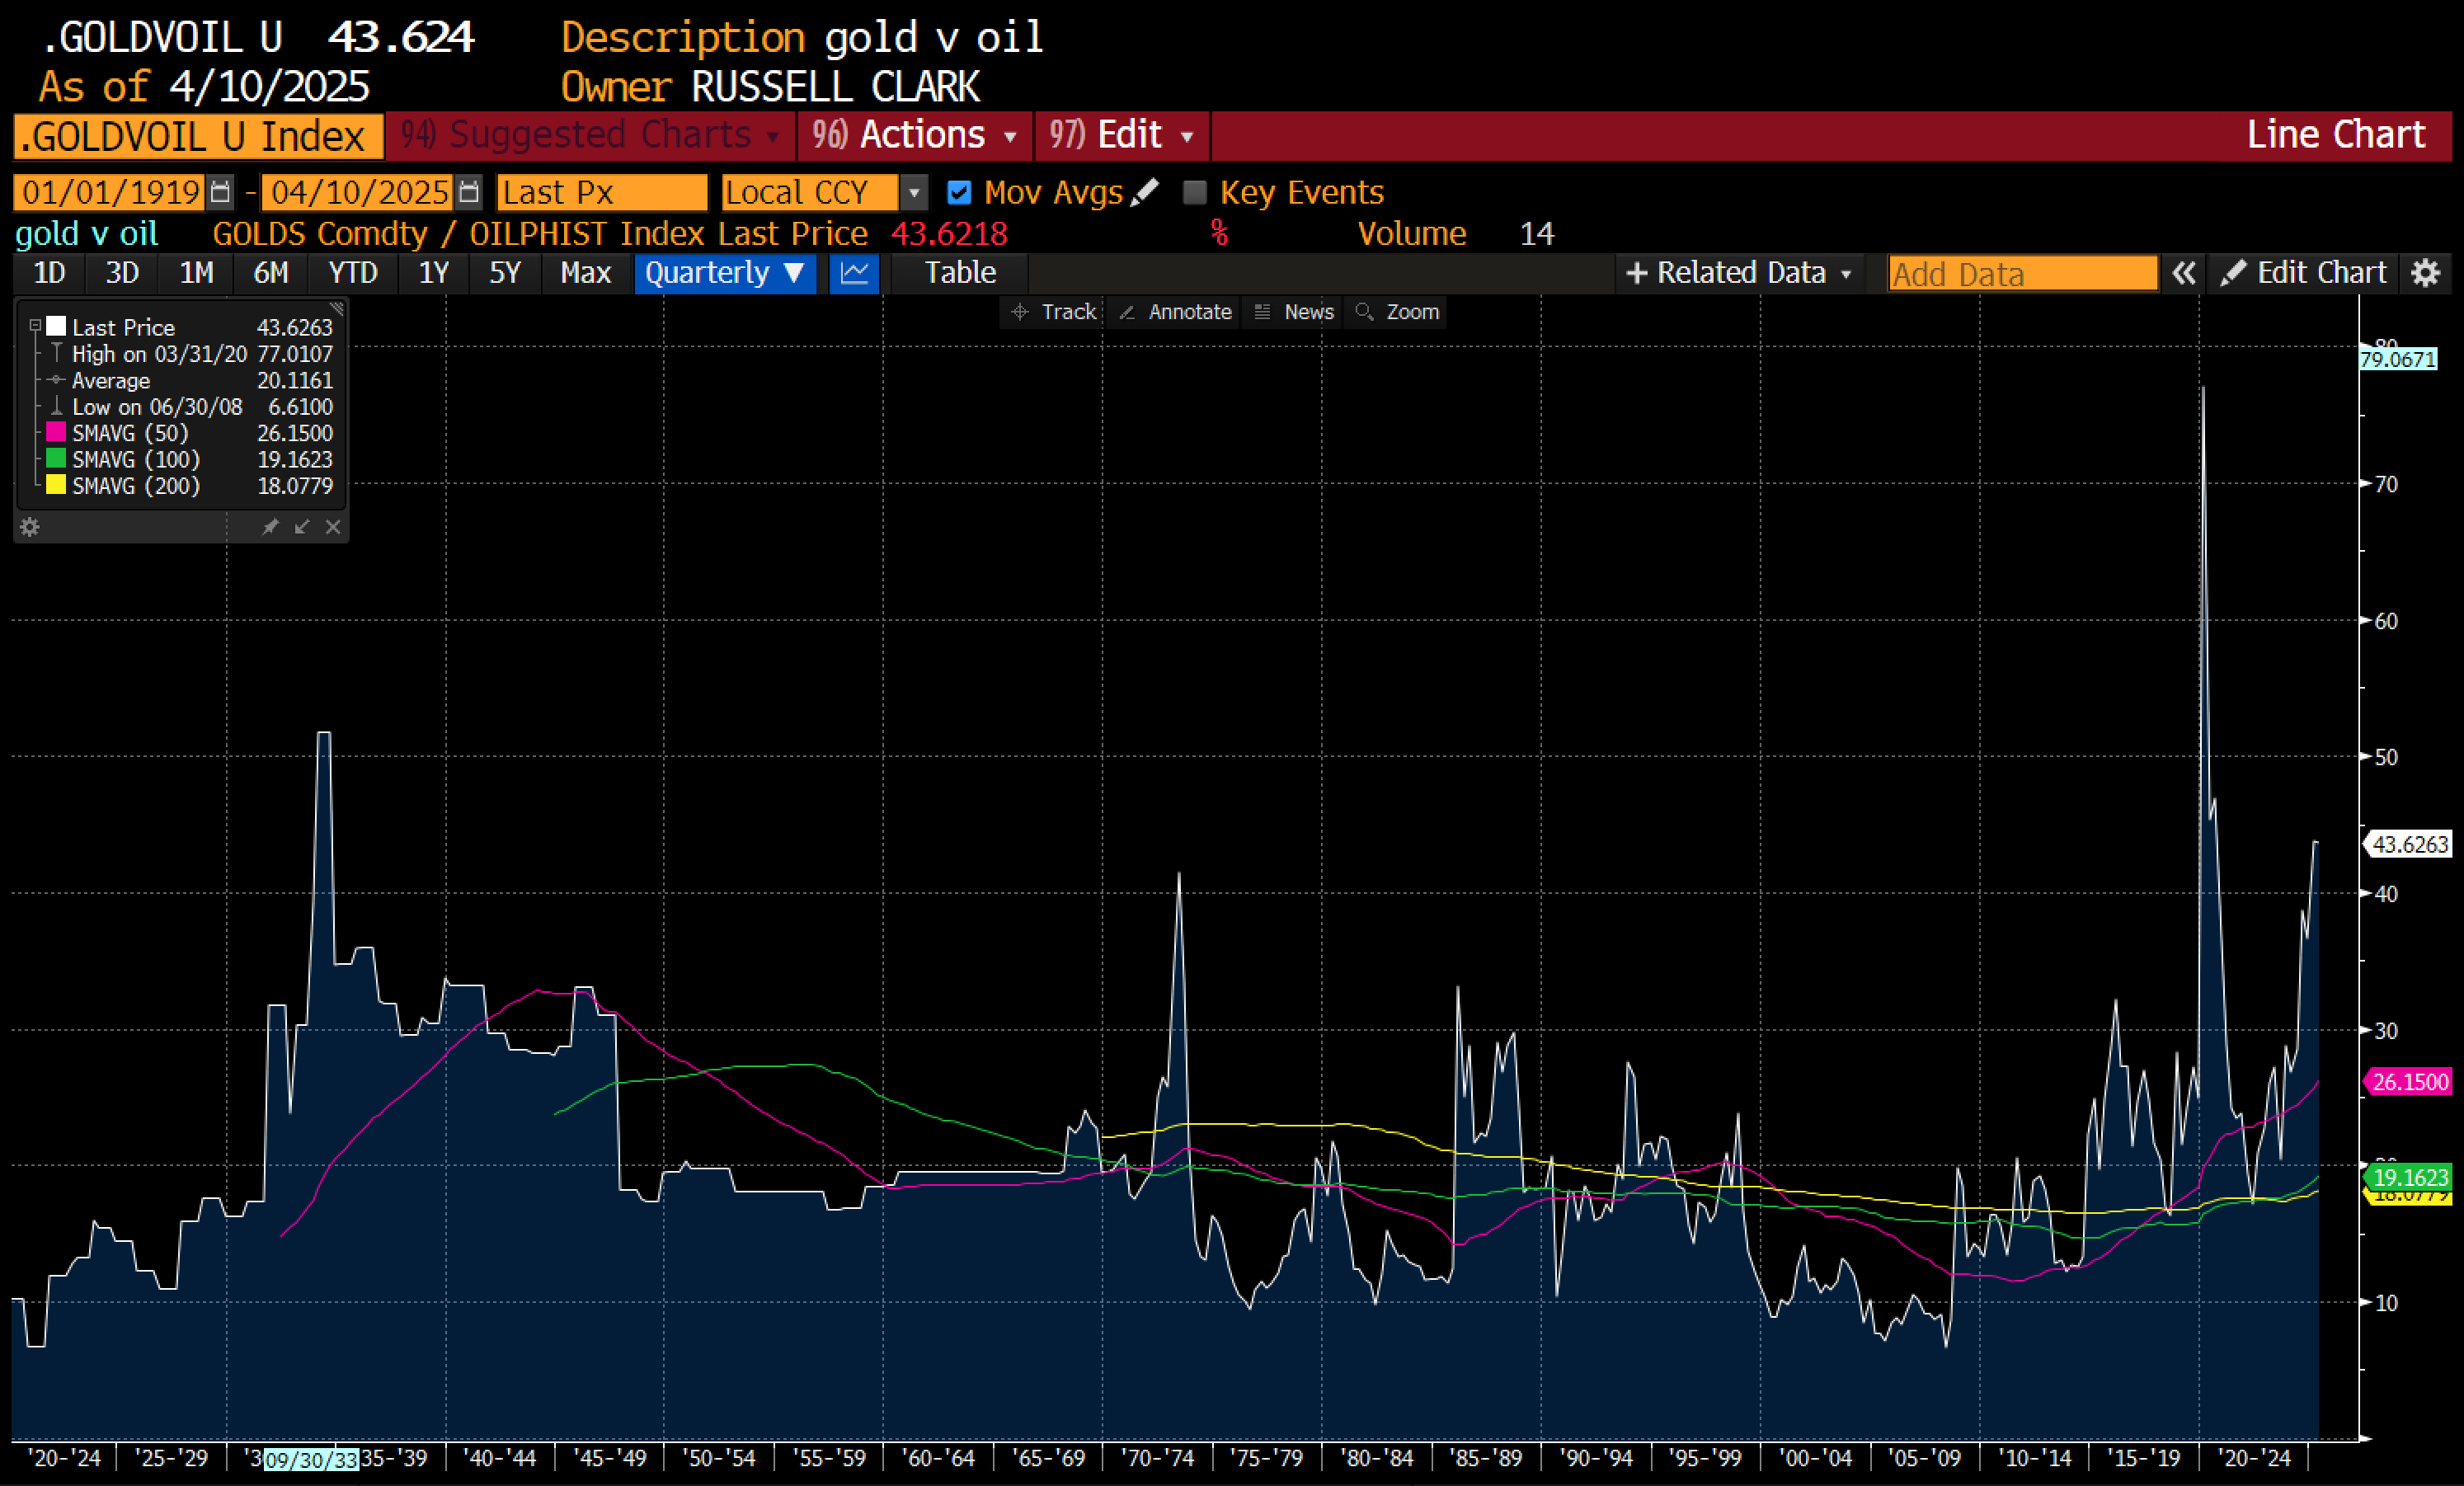Image resolution: width=2464 pixels, height=1486 pixels.
Task: Click the Line Chart title label
Action: tap(2335, 135)
